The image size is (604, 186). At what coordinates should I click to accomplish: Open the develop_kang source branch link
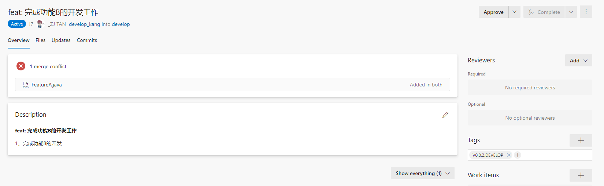pos(84,24)
